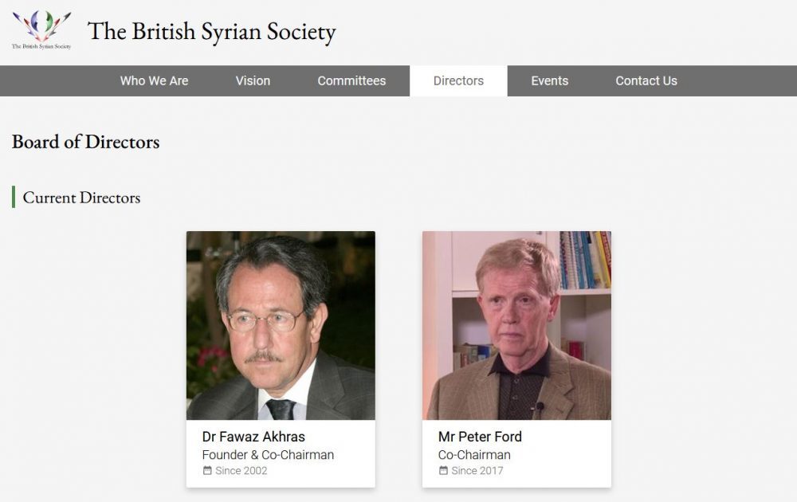Image resolution: width=797 pixels, height=502 pixels.
Task: Click the Dr Fawaz Akhras name
Action: (253, 437)
